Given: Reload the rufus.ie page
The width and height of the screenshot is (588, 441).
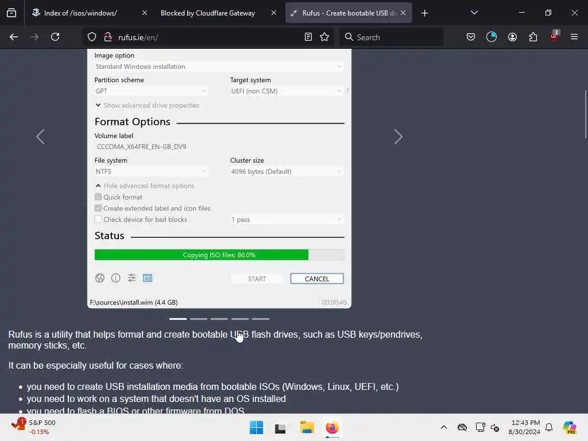Looking at the screenshot, I should pyautogui.click(x=55, y=37).
